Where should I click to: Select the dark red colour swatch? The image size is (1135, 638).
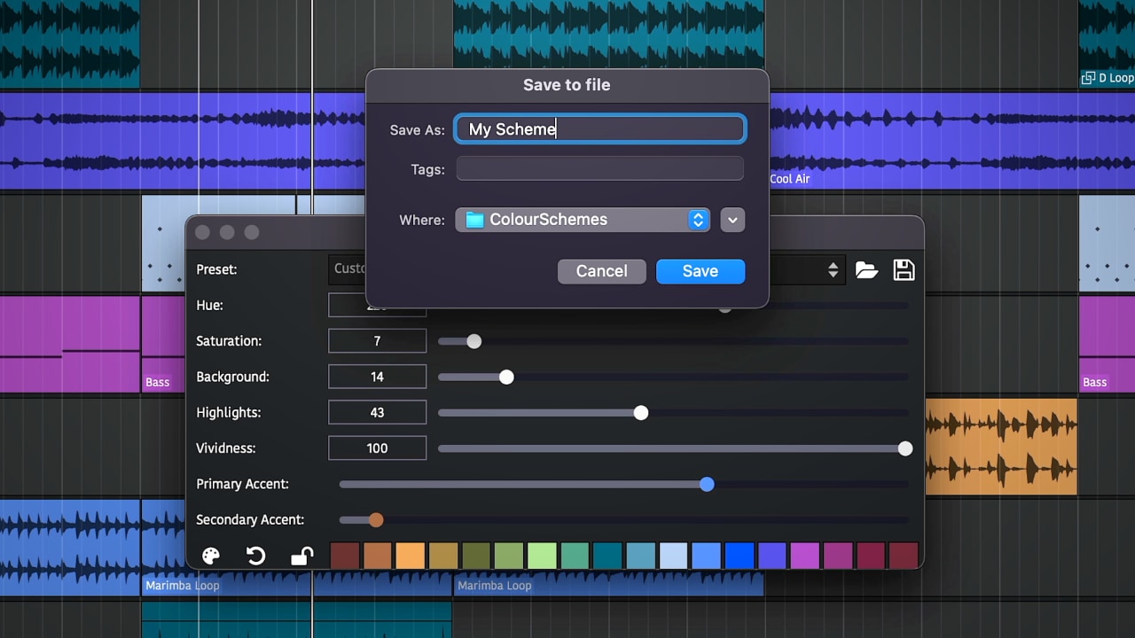point(345,556)
